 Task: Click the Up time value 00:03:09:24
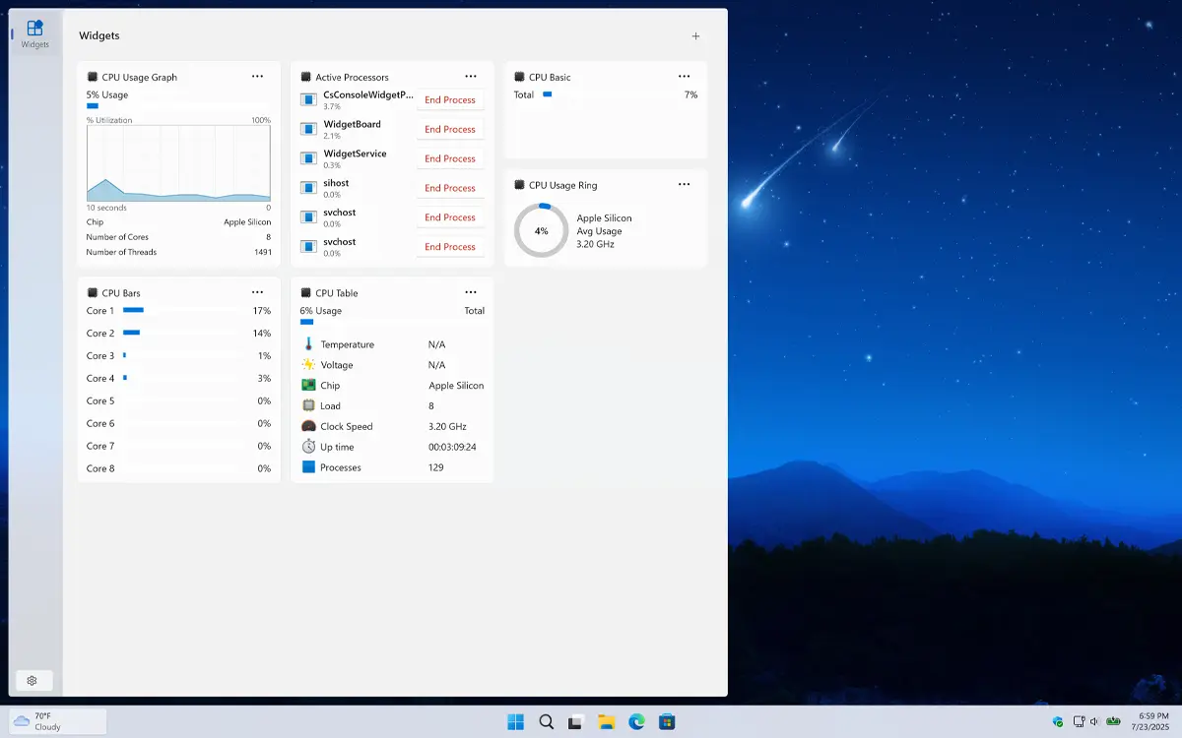452,447
